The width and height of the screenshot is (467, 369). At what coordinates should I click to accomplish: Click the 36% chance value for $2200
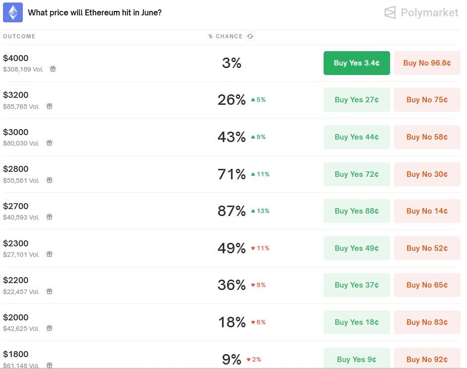point(231,285)
